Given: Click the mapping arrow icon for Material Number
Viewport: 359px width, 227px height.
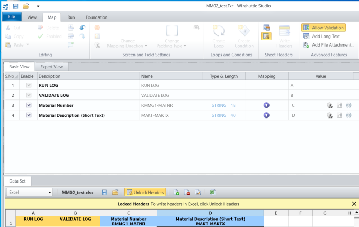Looking at the screenshot, I should tap(266, 105).
